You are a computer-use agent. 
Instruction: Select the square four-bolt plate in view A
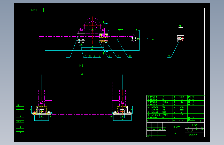pos(181,39)
